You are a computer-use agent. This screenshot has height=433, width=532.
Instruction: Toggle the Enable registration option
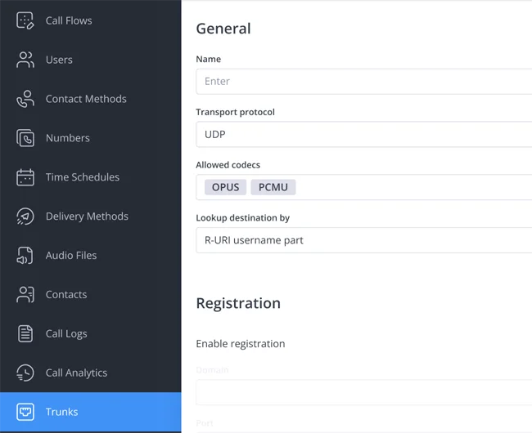coord(241,344)
